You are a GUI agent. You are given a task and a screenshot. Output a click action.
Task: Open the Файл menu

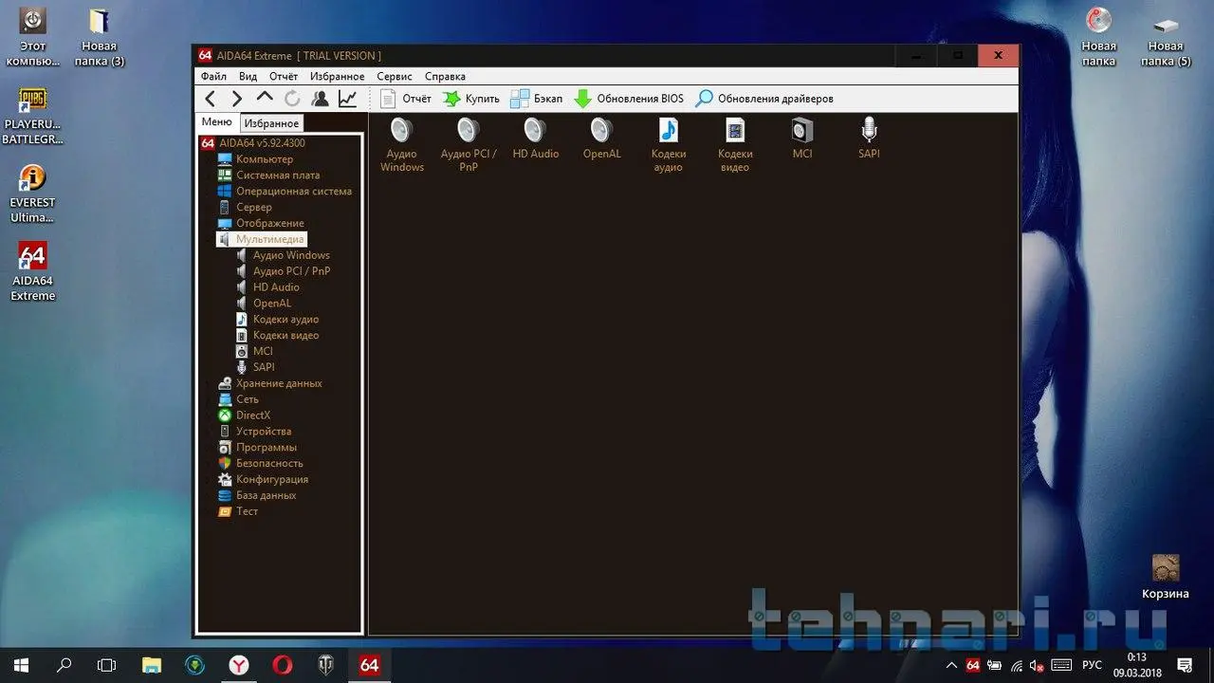tap(213, 76)
